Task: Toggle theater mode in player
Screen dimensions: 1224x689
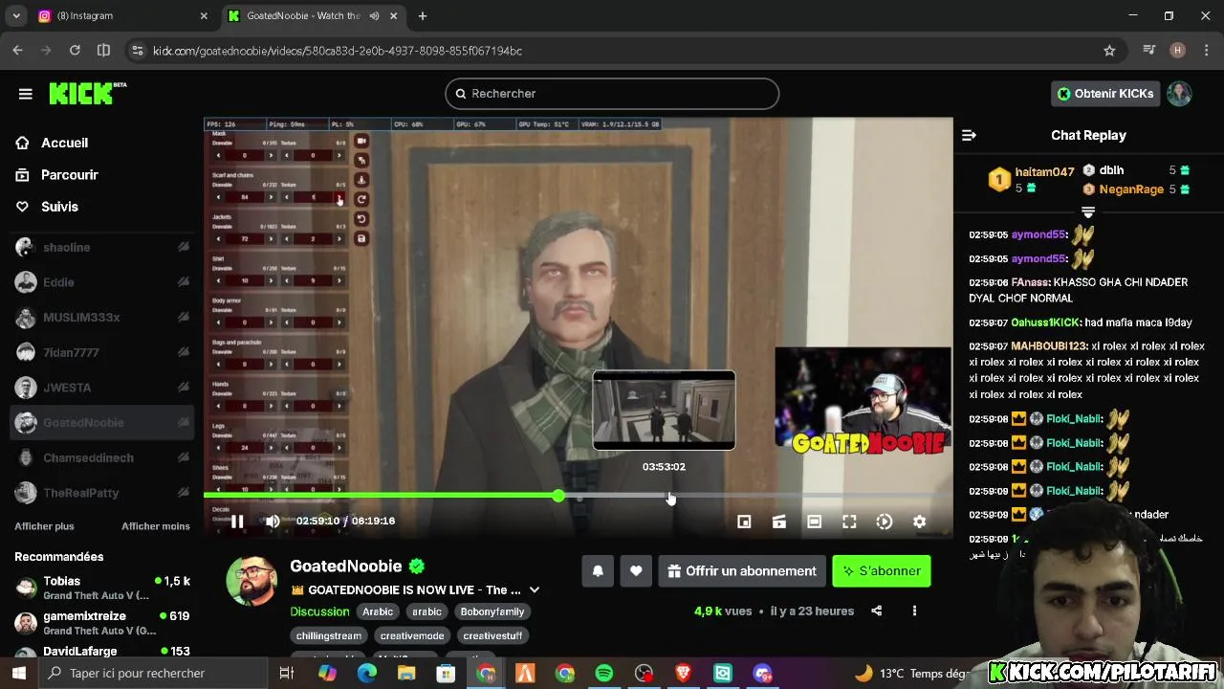Action: tap(814, 522)
